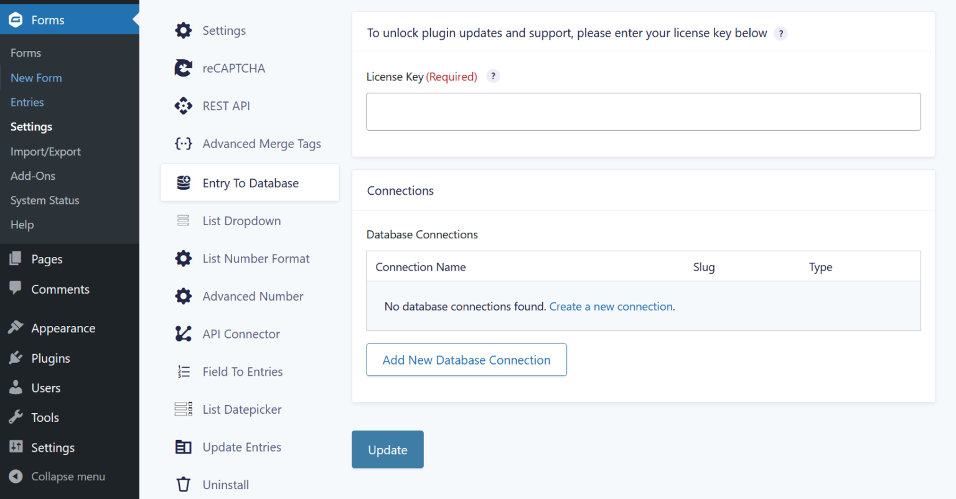Click the Advanced Merge Tags brackets icon
The width and height of the screenshot is (956, 499).
183,143
